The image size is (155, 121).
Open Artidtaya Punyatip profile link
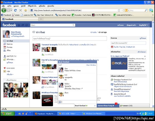(50, 93)
